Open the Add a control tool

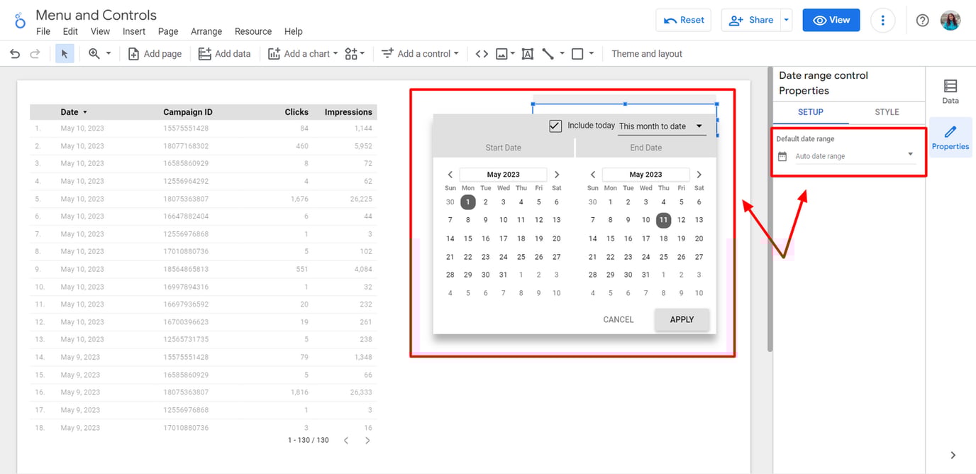coord(419,53)
